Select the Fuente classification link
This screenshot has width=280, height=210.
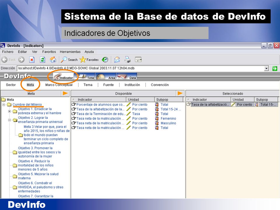tap(108, 85)
